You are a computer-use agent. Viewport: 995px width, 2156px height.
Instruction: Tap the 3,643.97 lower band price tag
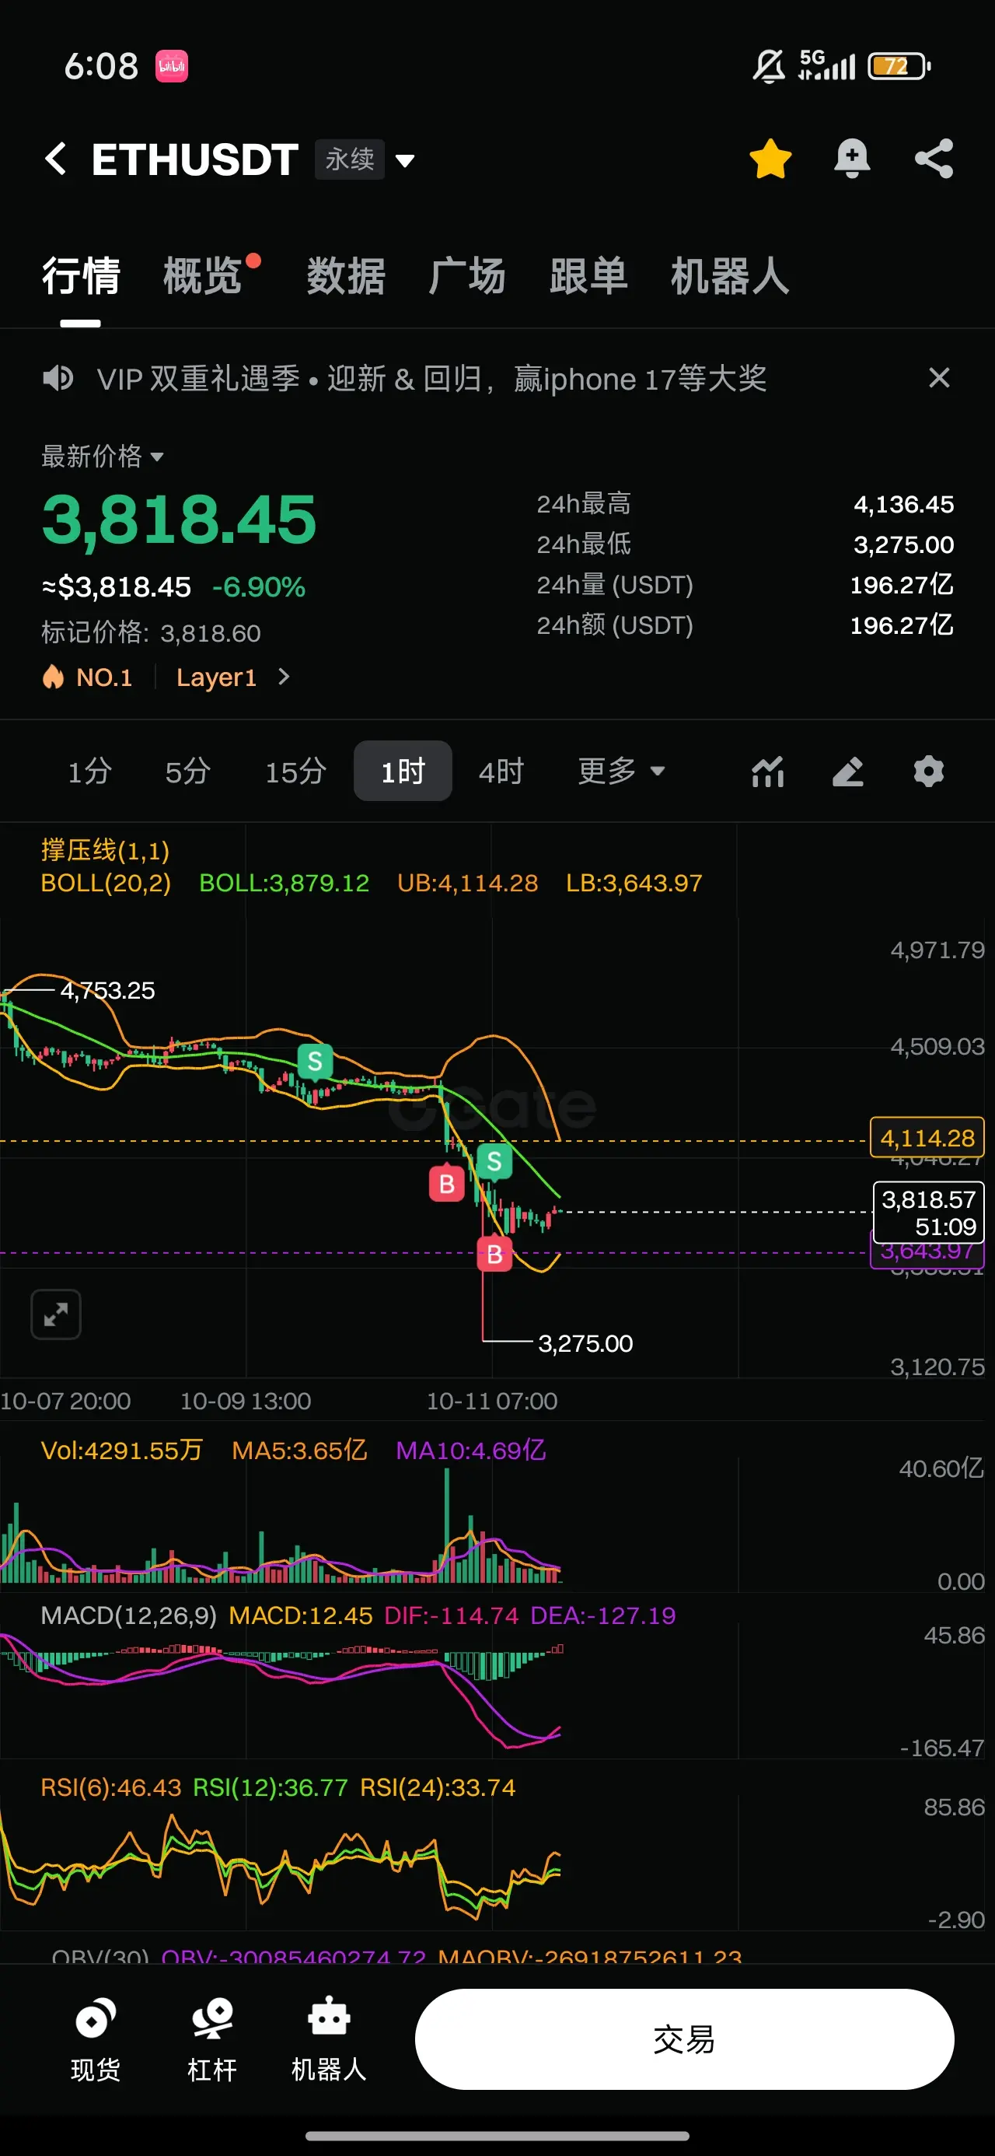tap(927, 1252)
